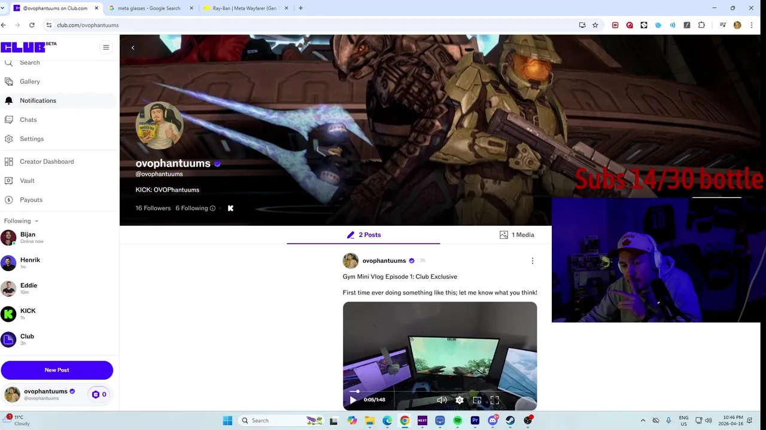Screen dimensions: 766x430
Task: Toggle the video to fullscreen
Action: pos(495,400)
